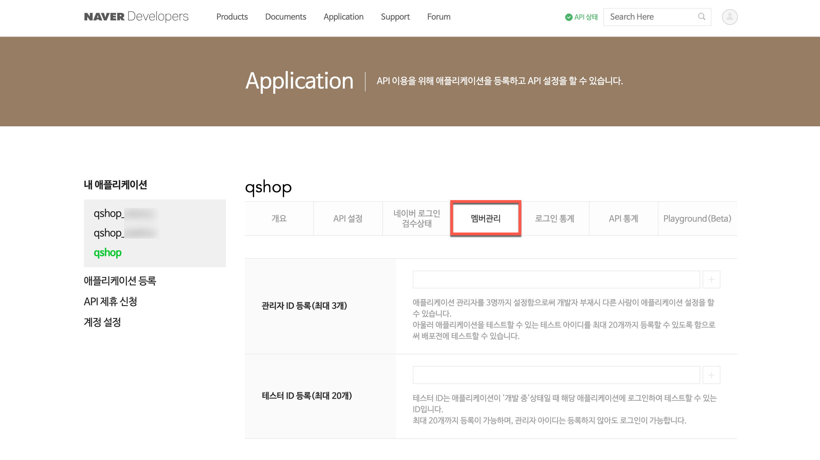820x460 pixels.
Task: Open the Playground (Beta) tab
Action: [x=697, y=219]
